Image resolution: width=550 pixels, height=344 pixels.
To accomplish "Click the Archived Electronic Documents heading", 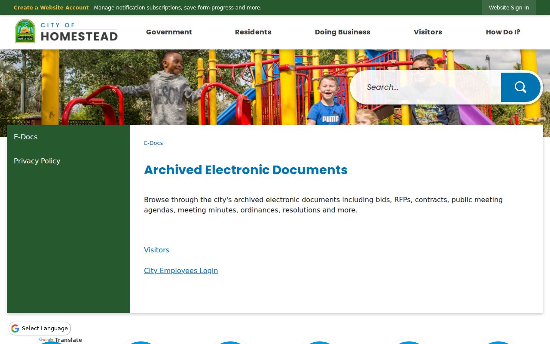I will [246, 170].
